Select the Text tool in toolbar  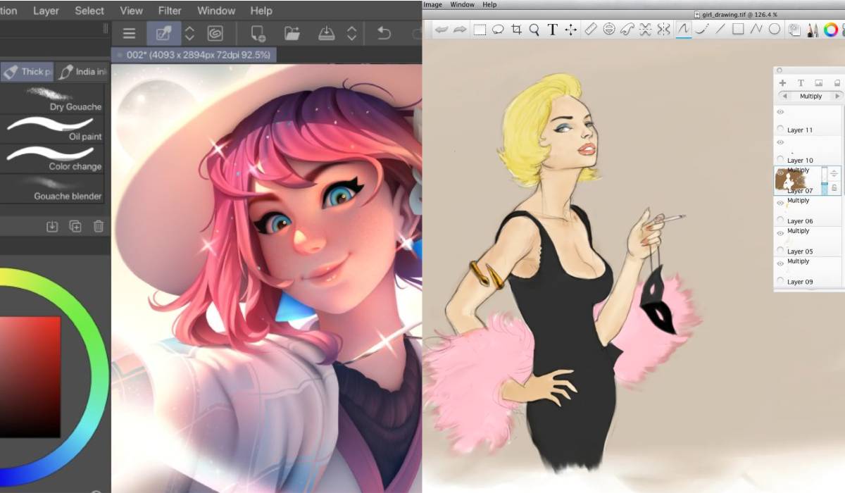(553, 30)
